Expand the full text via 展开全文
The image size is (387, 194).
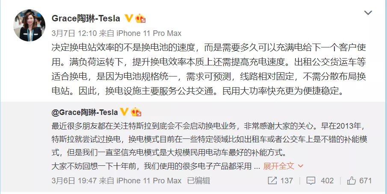click(278, 165)
